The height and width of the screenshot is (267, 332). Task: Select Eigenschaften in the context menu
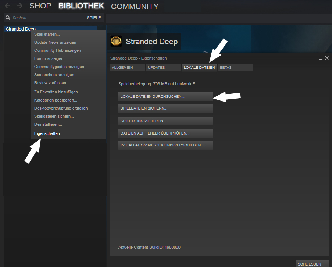47,133
